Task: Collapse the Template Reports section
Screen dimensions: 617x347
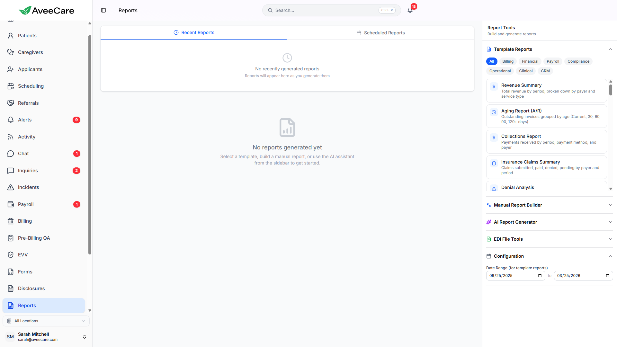Action: [x=611, y=49]
